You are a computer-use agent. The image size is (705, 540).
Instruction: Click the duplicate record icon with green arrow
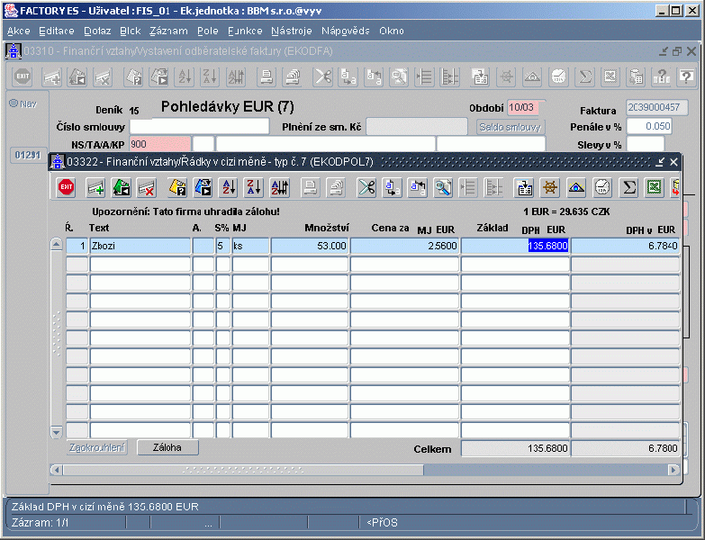tap(122, 187)
